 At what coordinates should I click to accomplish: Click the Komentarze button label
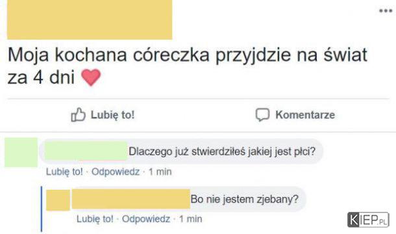click(x=305, y=115)
